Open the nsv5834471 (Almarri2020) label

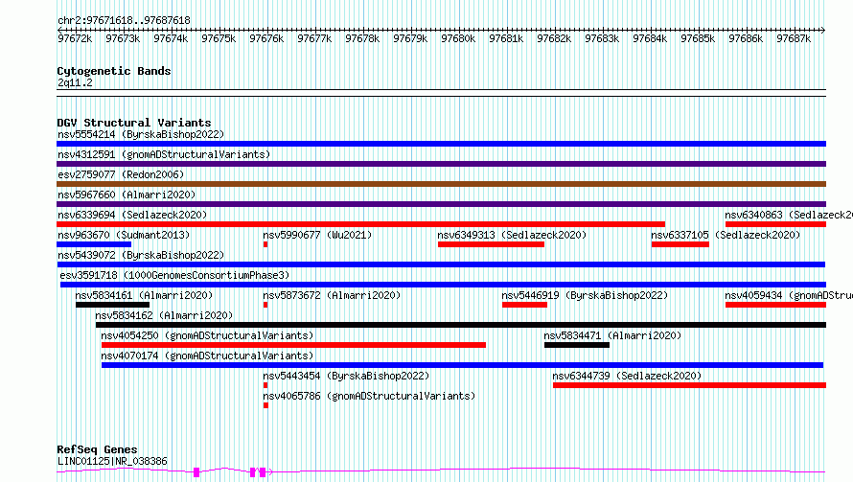[x=612, y=335]
